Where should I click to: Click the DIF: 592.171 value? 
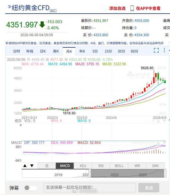point(34,143)
